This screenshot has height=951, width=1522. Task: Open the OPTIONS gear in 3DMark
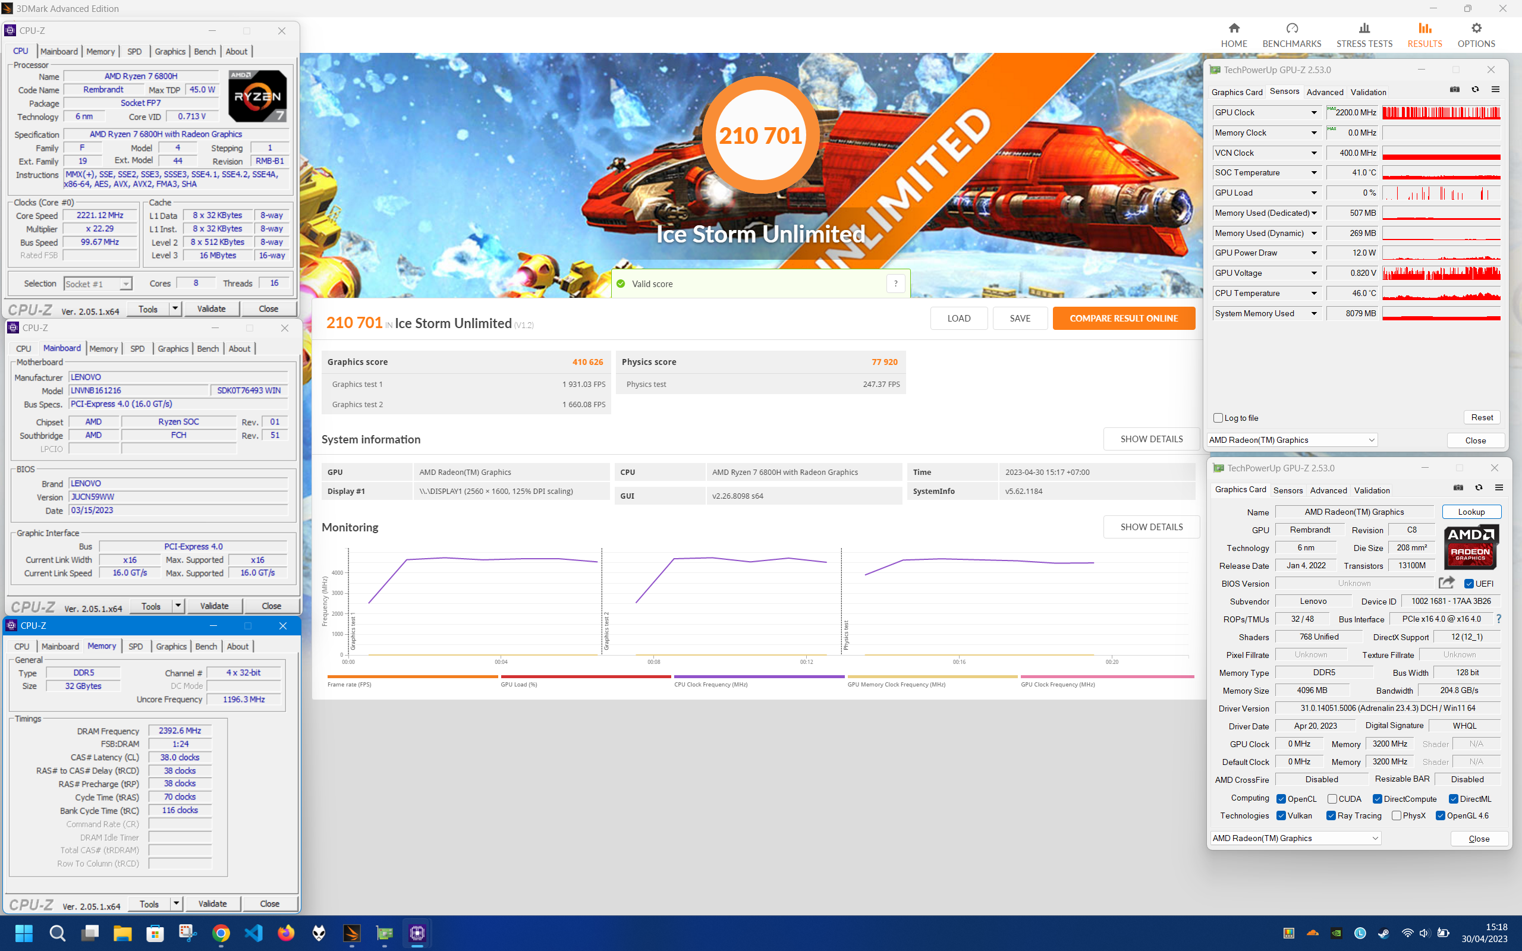[x=1476, y=35]
